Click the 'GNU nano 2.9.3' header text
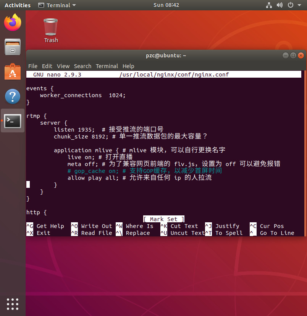 click(57, 75)
